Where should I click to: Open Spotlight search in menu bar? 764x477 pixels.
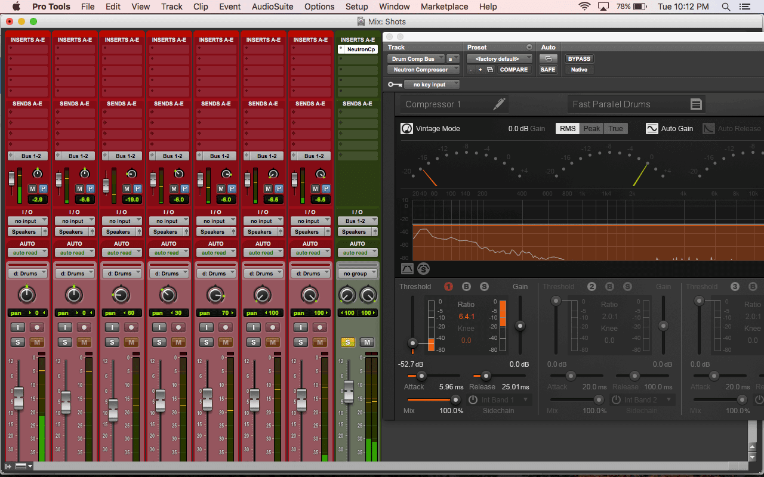[x=726, y=7]
